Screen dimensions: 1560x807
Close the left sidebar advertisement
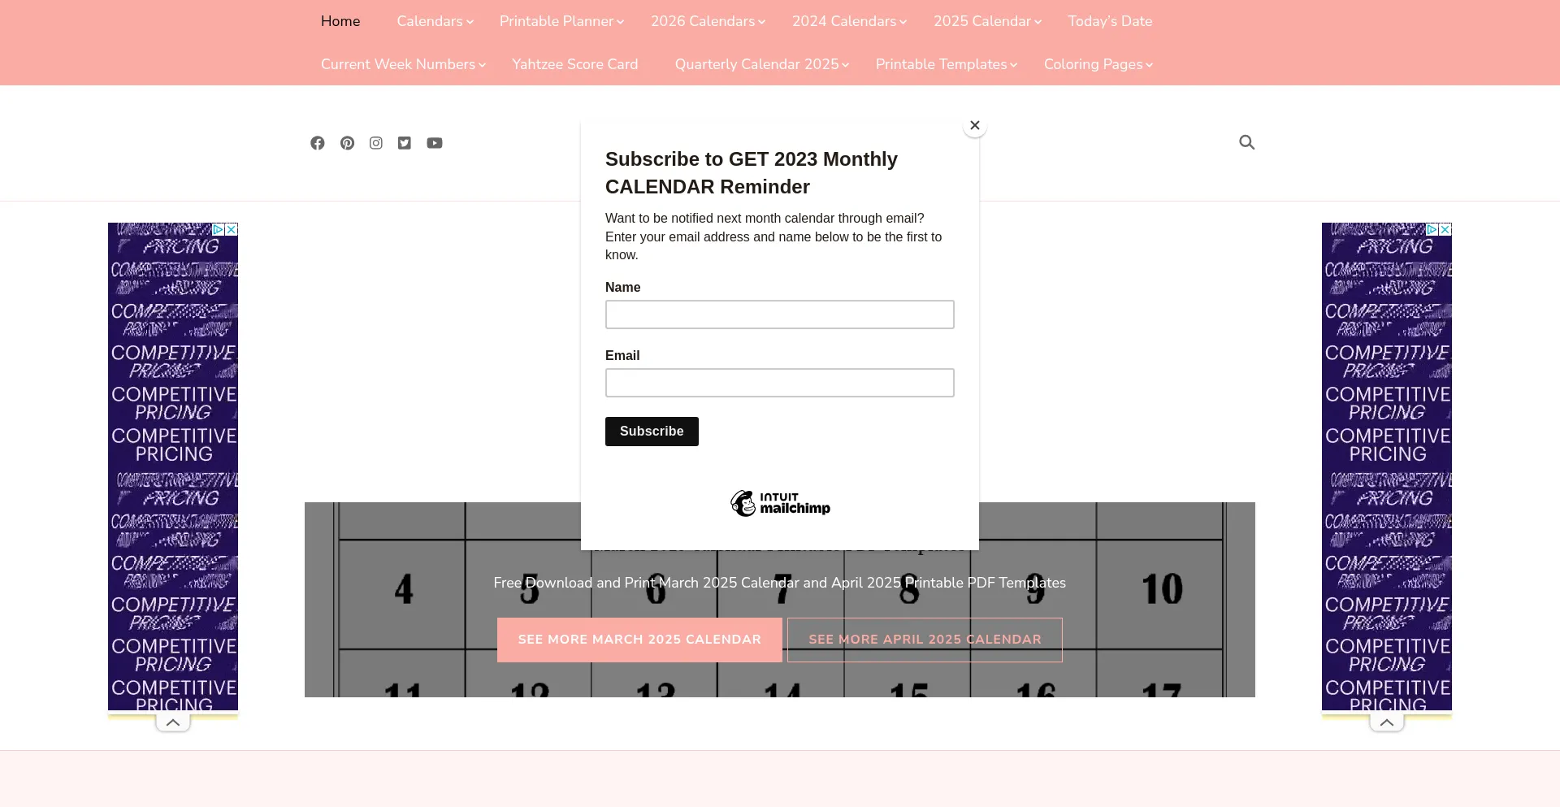(232, 230)
